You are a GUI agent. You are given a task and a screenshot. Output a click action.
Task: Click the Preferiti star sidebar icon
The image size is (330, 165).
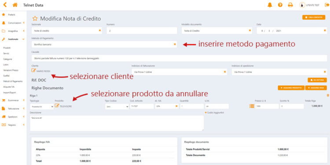tap(4, 14)
